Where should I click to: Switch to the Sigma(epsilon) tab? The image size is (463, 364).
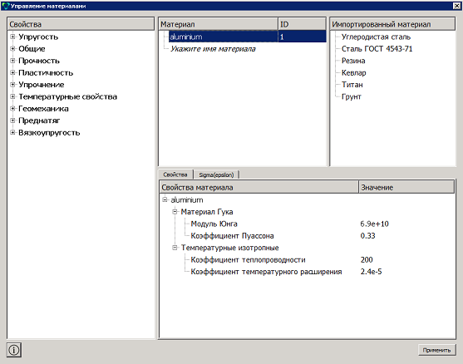216,175
